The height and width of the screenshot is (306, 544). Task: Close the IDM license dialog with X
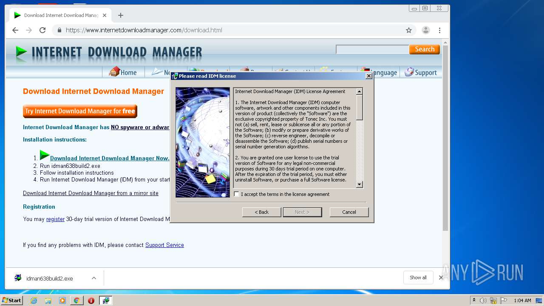tap(369, 76)
